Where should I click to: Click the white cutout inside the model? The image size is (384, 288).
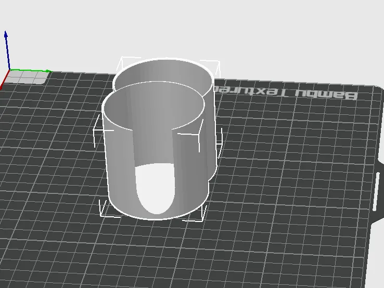coord(155,188)
